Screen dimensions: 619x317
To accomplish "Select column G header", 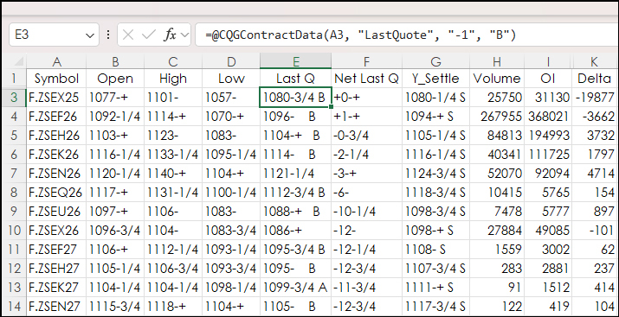I will 435,61.
